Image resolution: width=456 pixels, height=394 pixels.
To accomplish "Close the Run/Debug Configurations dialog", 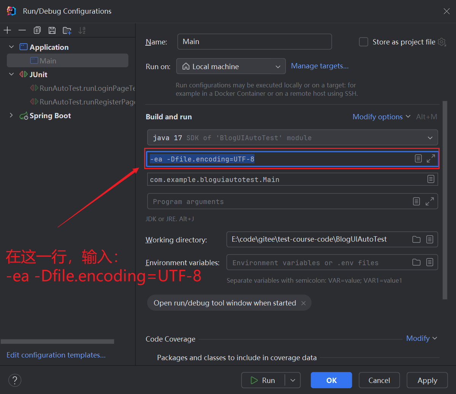I will (x=446, y=11).
